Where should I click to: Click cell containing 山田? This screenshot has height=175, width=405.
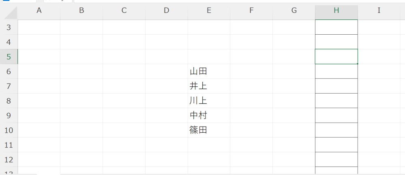209,71
